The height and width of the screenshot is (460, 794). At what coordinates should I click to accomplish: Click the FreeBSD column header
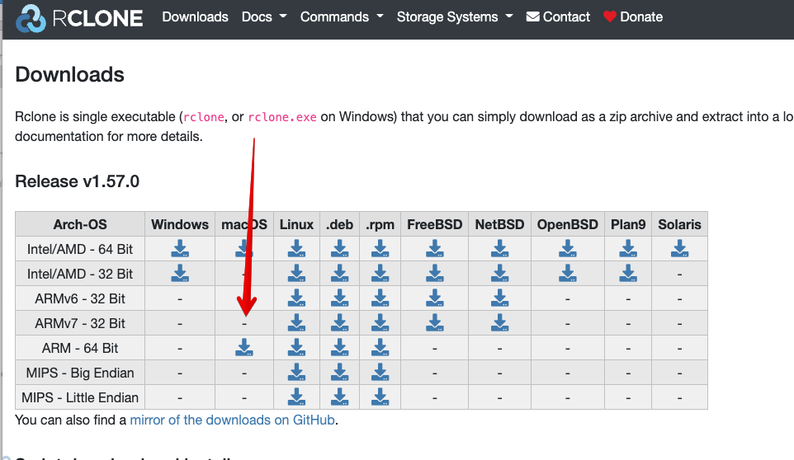coord(434,224)
